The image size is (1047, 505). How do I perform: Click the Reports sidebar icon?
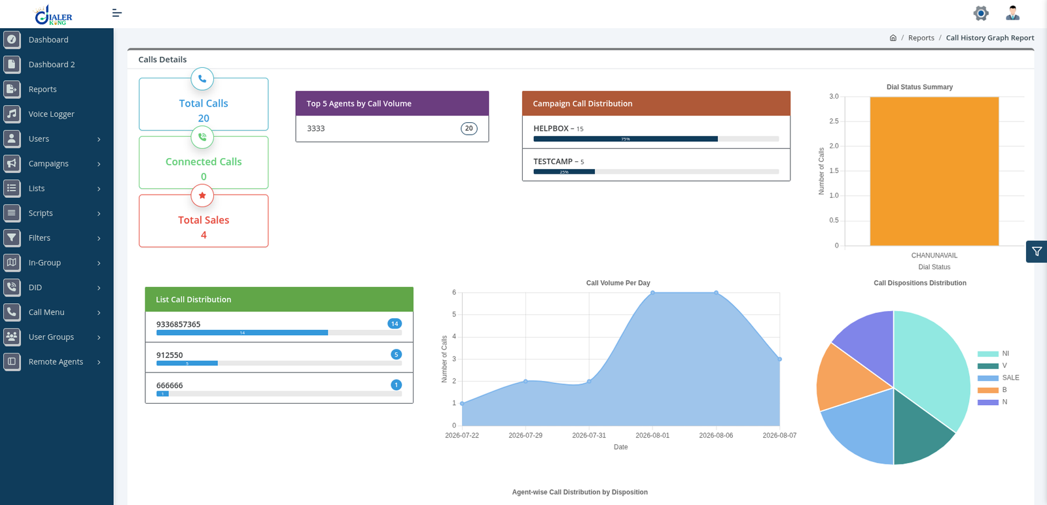pos(12,90)
